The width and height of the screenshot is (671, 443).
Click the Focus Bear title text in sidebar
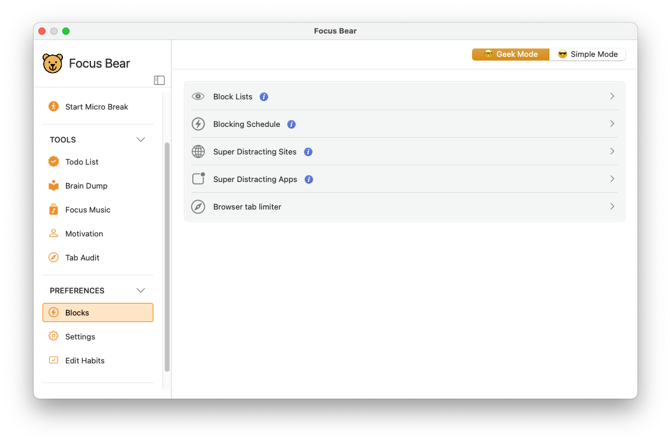99,63
